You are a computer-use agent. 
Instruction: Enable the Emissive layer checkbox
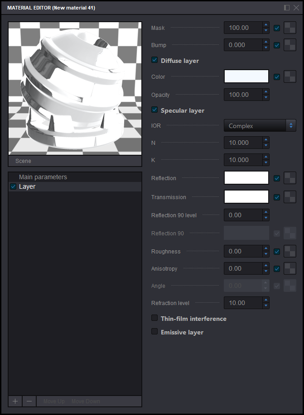[x=154, y=332]
